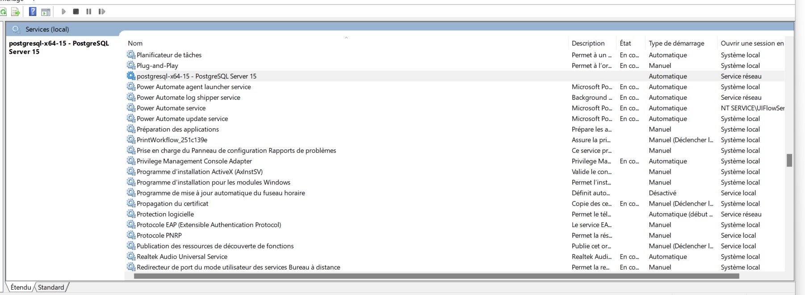Sort by the Description column header

point(588,43)
